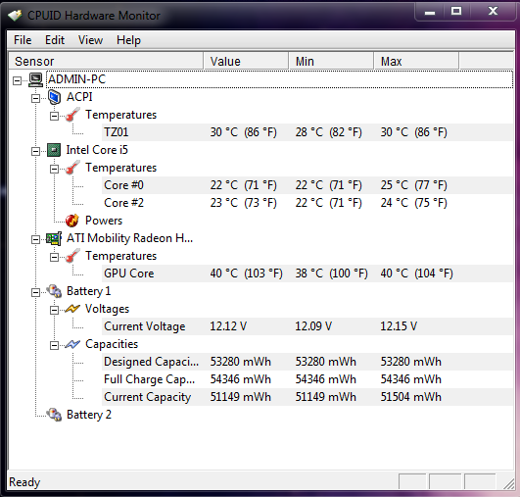The image size is (520, 497).
Task: Click the thermometer icon under ACPI
Action: point(72,115)
